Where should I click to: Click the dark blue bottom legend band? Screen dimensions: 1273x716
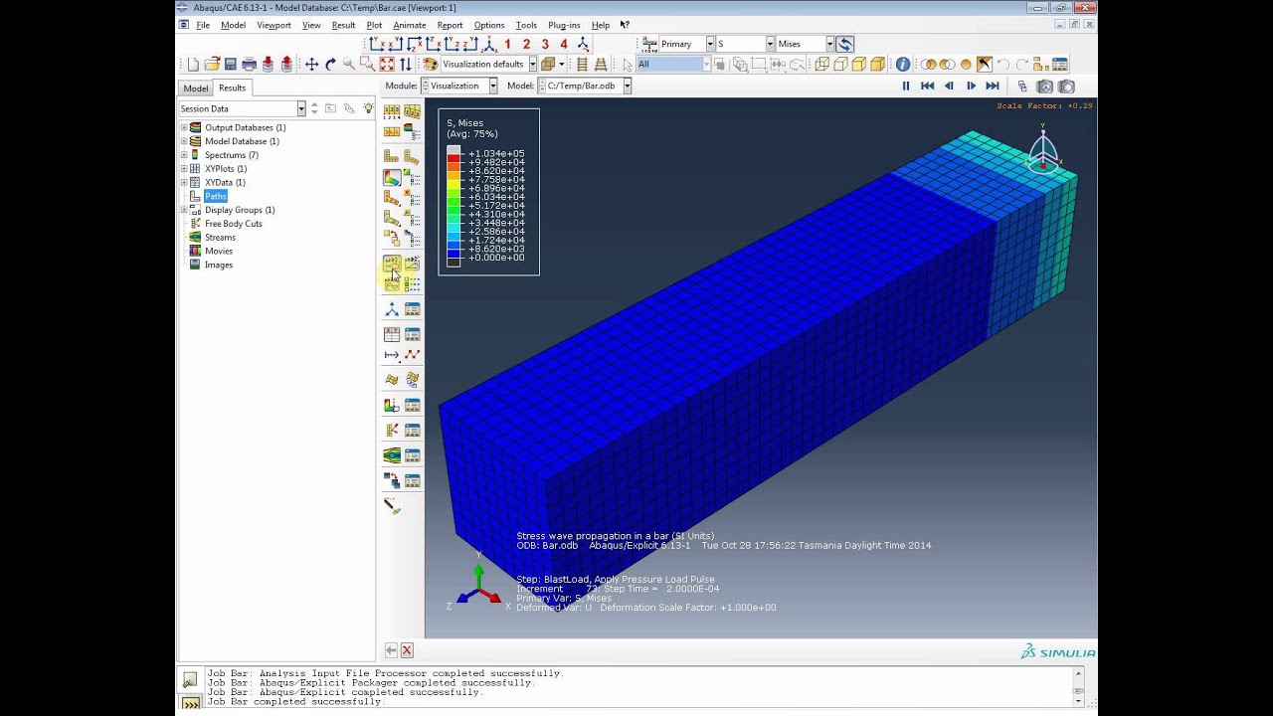click(x=454, y=253)
